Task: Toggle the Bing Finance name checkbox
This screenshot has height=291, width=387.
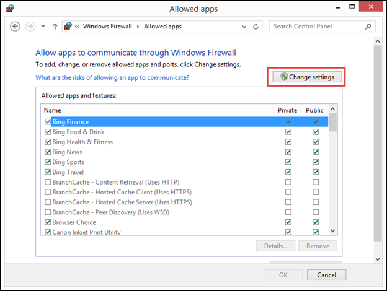Action: [x=48, y=122]
